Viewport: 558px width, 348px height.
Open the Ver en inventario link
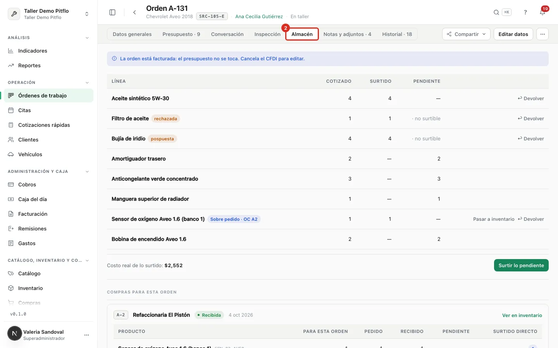522,315
